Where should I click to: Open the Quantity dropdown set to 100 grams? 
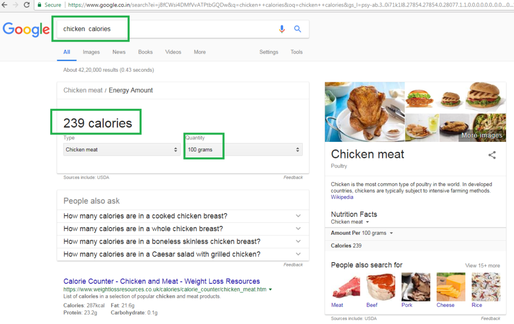(x=242, y=149)
